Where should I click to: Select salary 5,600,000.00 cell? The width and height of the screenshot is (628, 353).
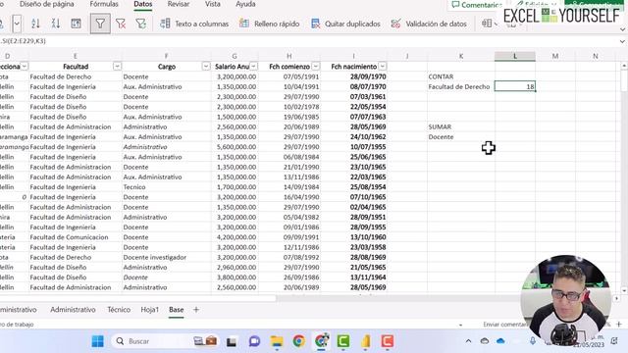235,146
